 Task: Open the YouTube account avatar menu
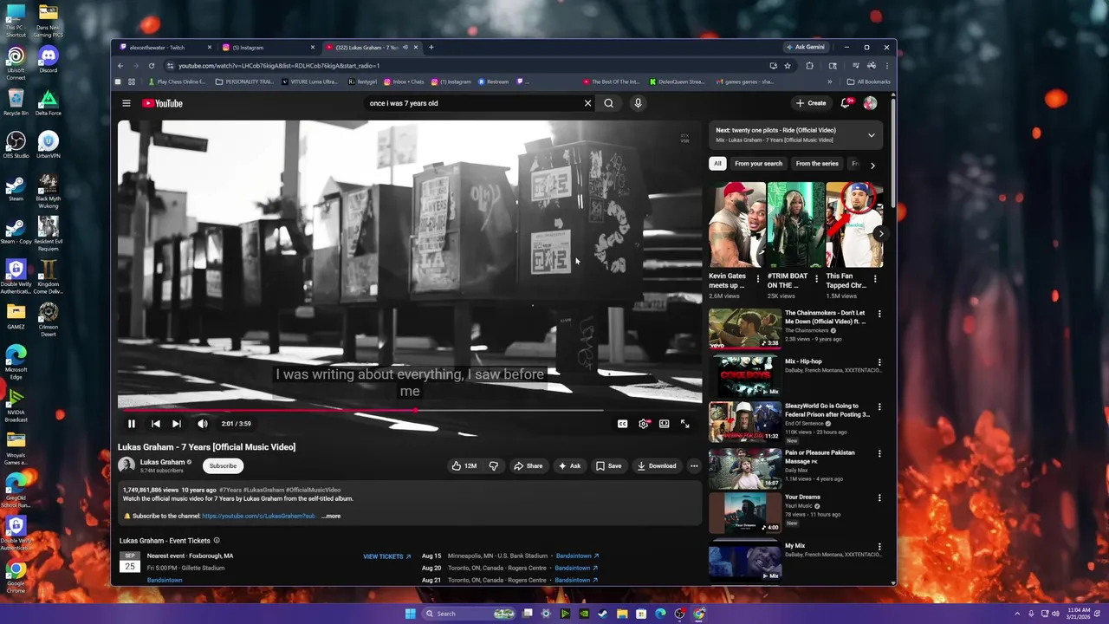(x=870, y=103)
